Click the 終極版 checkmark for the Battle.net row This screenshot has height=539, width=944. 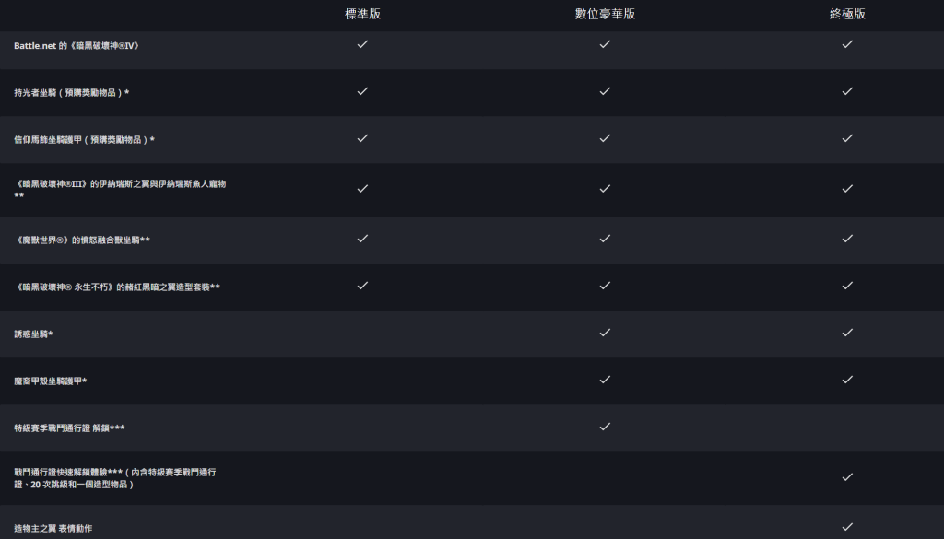847,44
